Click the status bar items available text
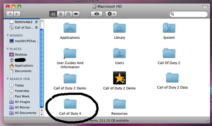Viewport: 212px width, 126px height. point(107,120)
